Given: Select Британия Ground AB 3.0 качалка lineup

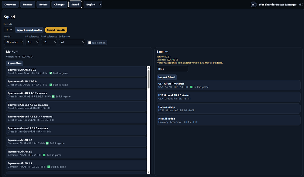Looking at the screenshot, I should point(76,106).
